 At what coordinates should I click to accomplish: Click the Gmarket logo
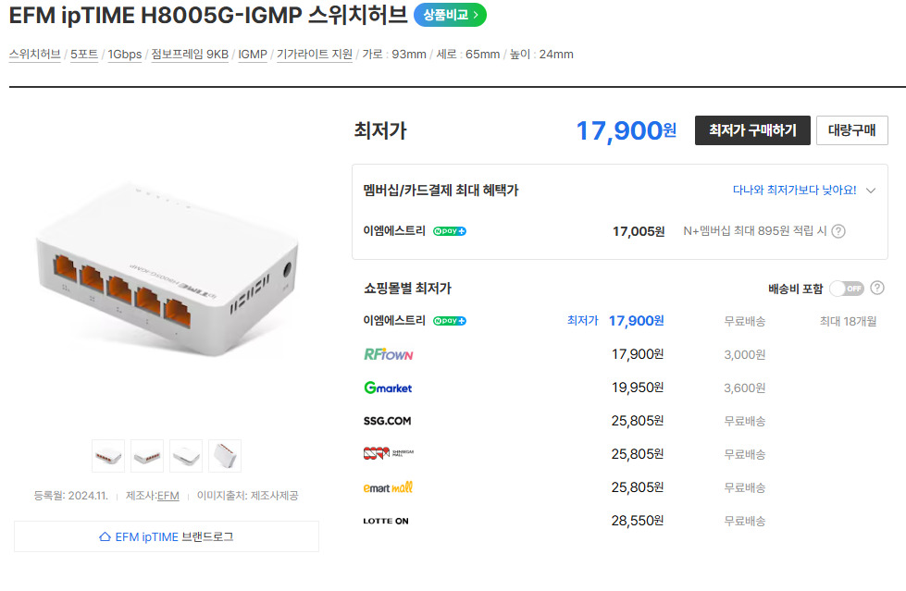388,388
